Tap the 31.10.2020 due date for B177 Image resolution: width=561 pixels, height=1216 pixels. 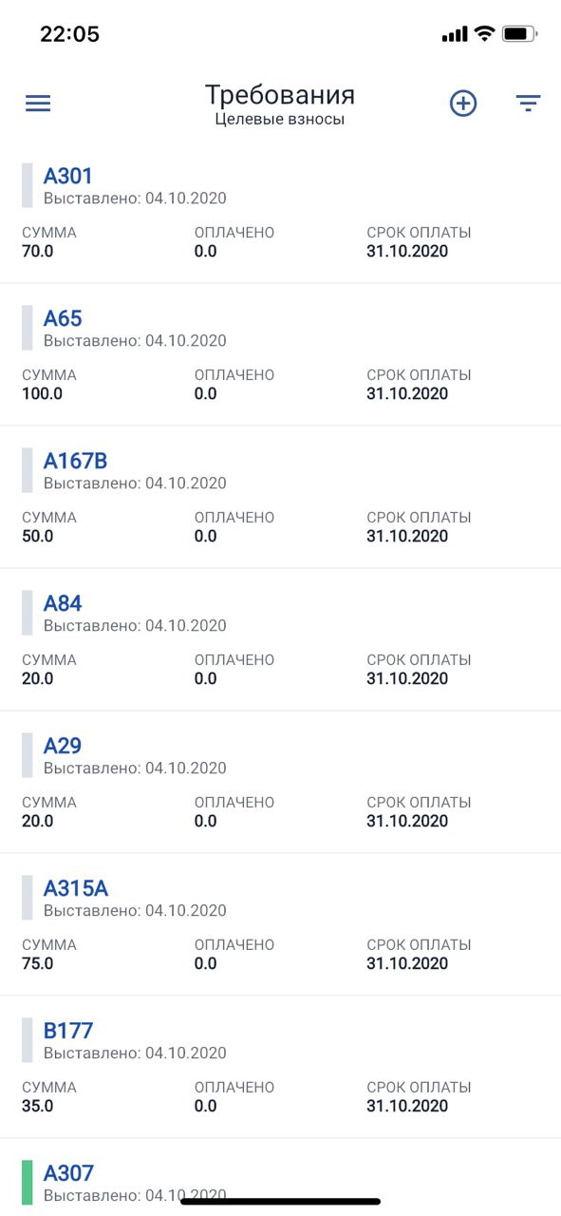[x=407, y=1106]
